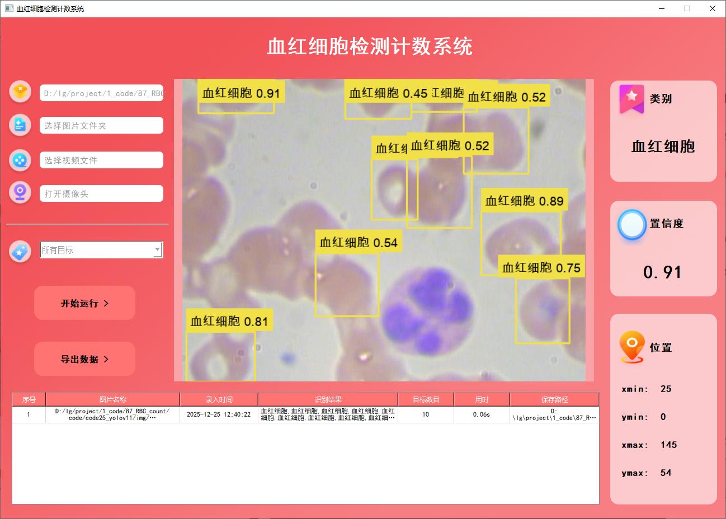Screen dimensions: 726x519
Task: Click the open camera webcam icon
Action: (20, 193)
